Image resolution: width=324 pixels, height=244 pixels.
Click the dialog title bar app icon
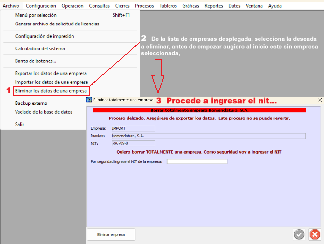click(89, 100)
